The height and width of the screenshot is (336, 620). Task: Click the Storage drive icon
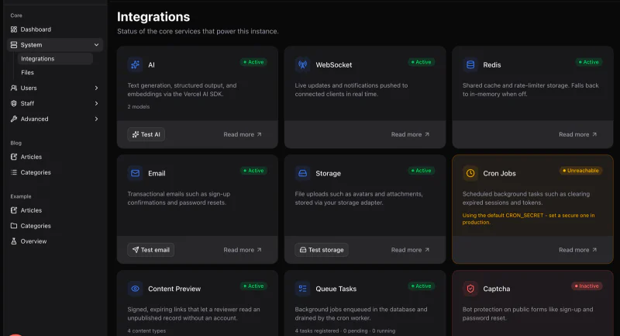(302, 173)
